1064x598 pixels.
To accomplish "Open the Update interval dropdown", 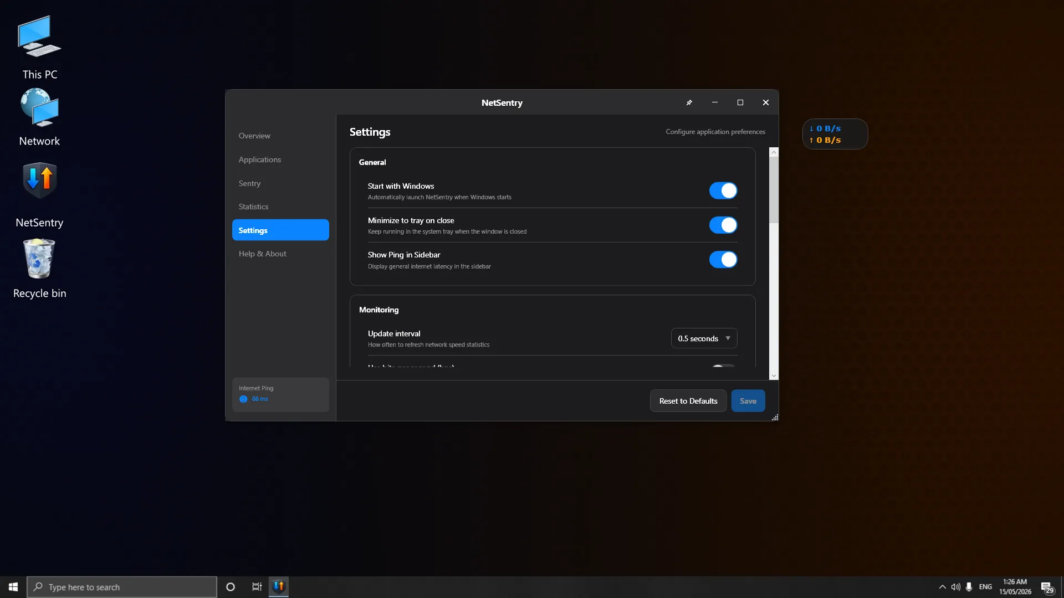I will [704, 338].
